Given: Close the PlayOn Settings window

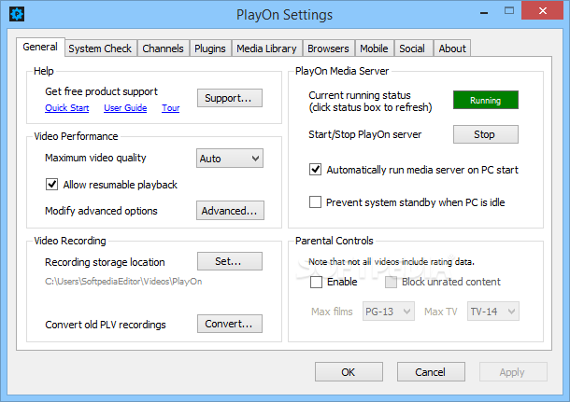Looking at the screenshot, I should [542, 10].
